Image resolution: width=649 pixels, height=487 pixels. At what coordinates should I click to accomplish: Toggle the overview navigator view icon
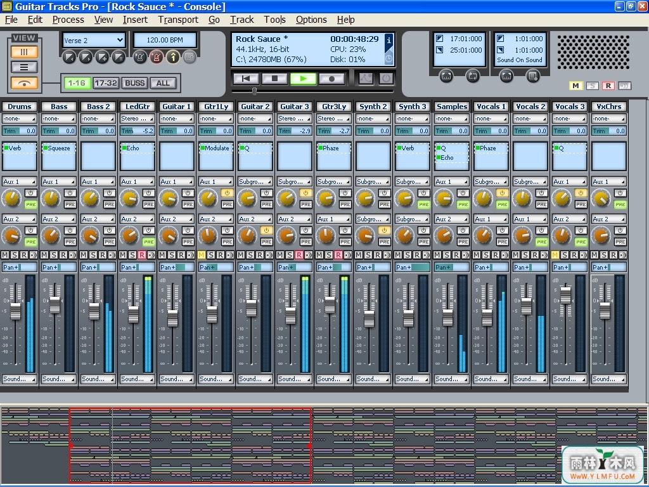(24, 83)
